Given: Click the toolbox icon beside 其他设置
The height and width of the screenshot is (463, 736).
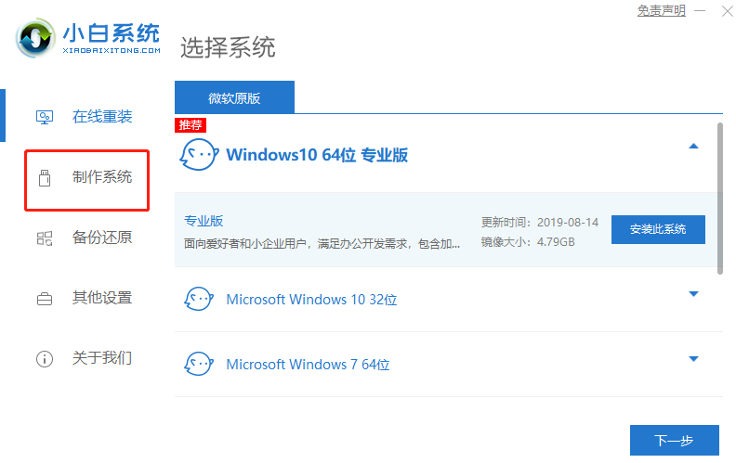Looking at the screenshot, I should tap(45, 298).
